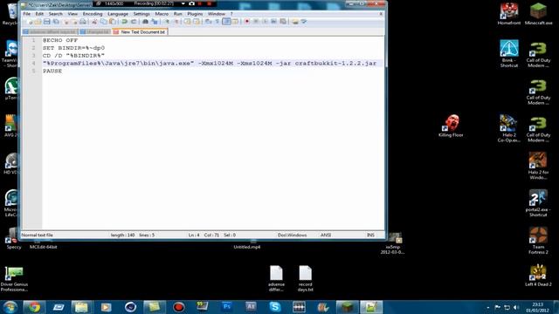Click the Team Fortress 2 desktop icon

[538, 241]
